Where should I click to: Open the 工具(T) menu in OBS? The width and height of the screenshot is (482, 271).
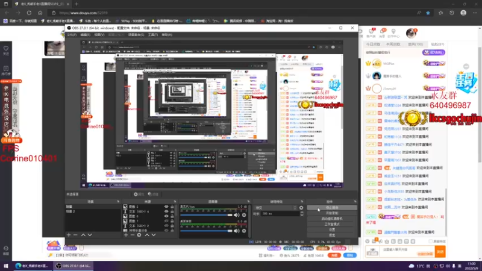tap(153, 35)
